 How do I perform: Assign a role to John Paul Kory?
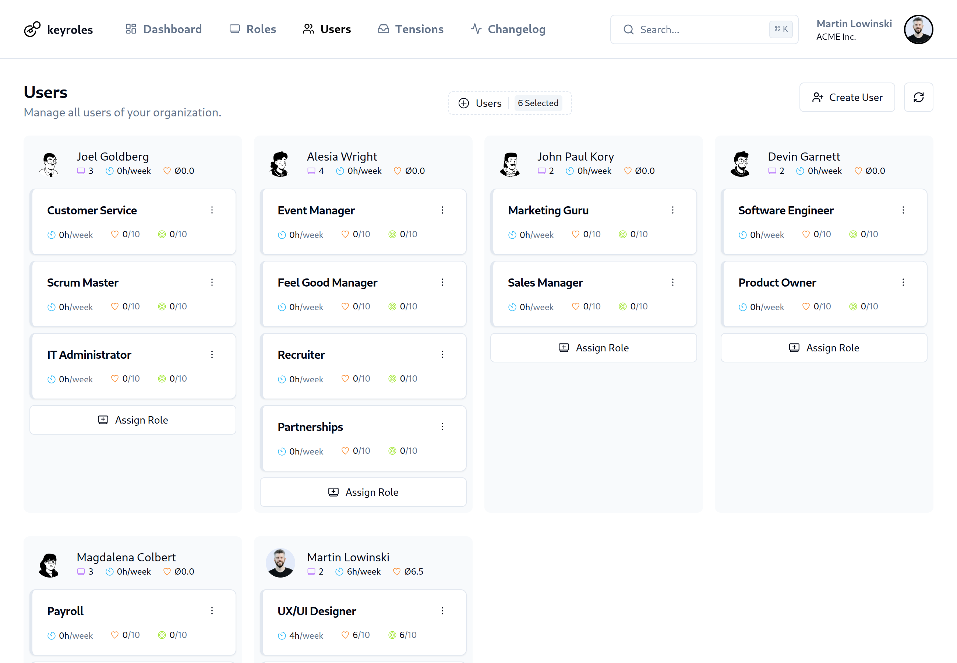pyautogui.click(x=593, y=348)
